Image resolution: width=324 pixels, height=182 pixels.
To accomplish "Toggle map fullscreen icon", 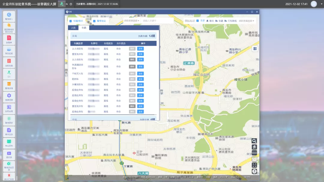I will (x=254, y=165).
